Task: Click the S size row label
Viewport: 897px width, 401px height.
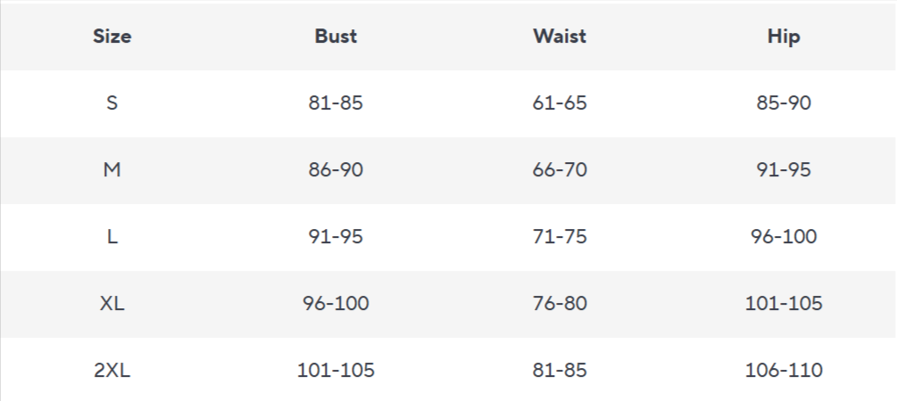Action: coord(112,103)
